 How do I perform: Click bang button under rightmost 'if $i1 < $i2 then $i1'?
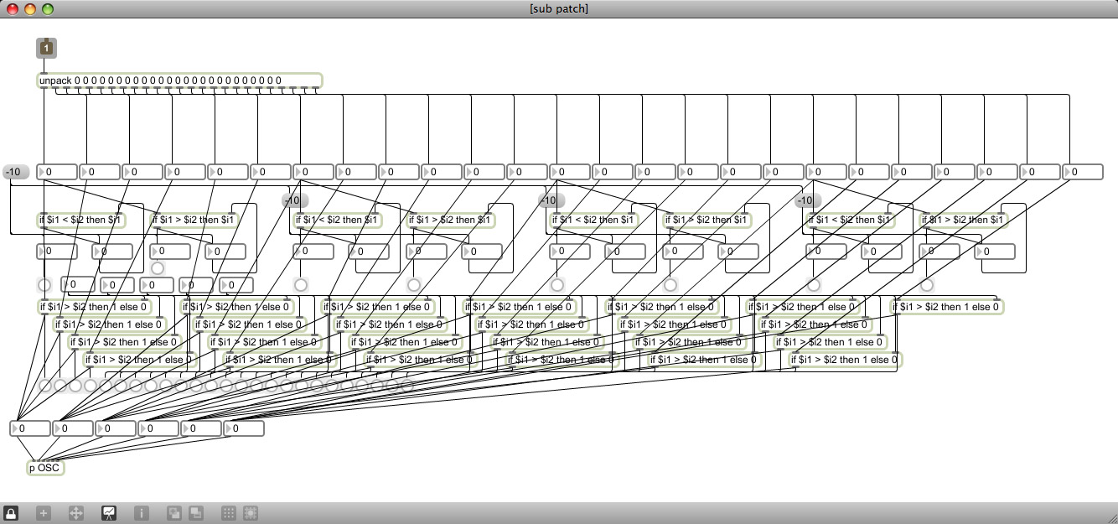814,285
